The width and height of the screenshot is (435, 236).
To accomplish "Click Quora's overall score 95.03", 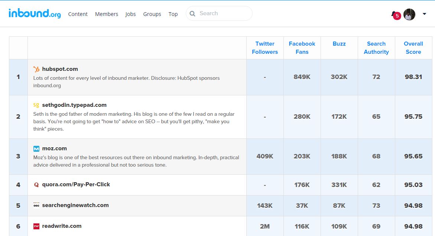I will (413, 185).
